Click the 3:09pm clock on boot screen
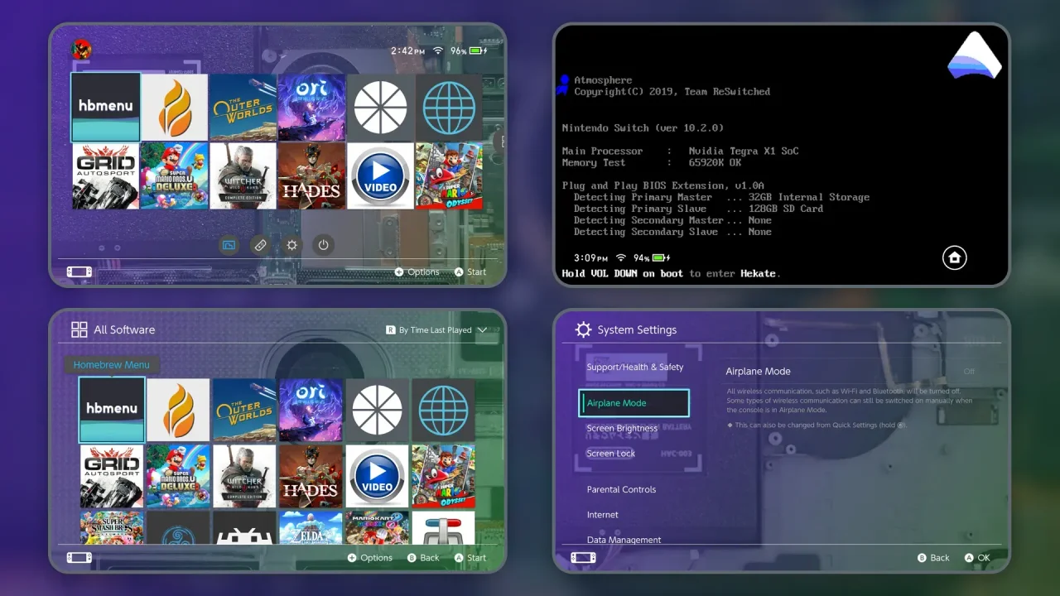Image resolution: width=1060 pixels, height=596 pixels. pos(591,258)
